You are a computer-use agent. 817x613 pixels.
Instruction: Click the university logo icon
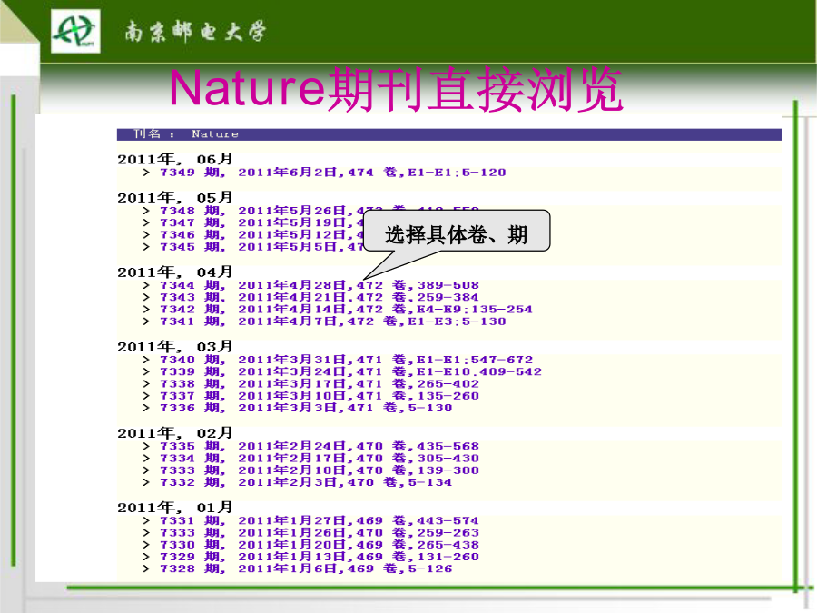pyautogui.click(x=75, y=31)
